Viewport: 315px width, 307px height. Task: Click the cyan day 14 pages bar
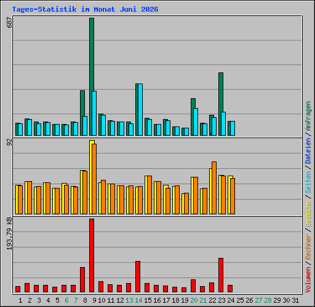click(140, 109)
